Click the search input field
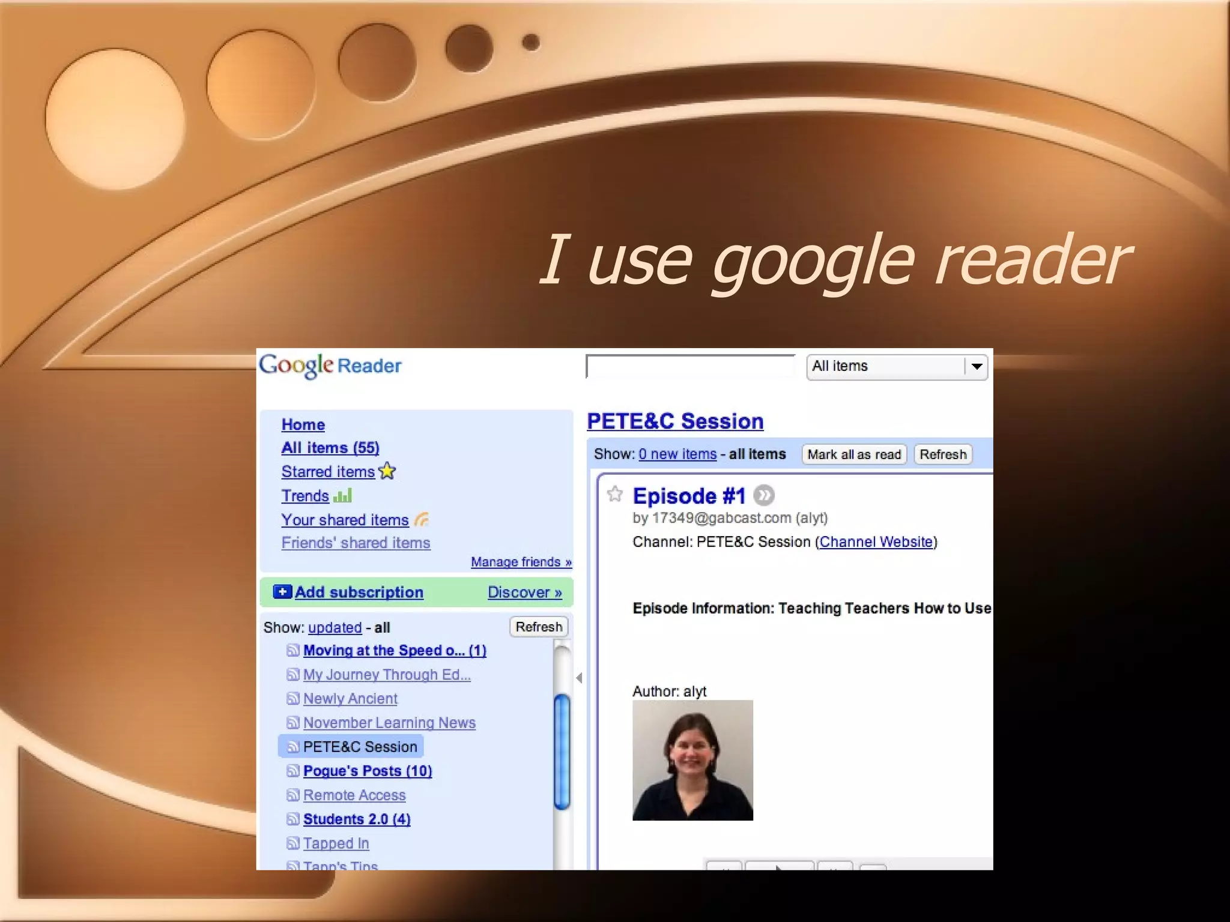The height and width of the screenshot is (922, 1230). coord(690,366)
